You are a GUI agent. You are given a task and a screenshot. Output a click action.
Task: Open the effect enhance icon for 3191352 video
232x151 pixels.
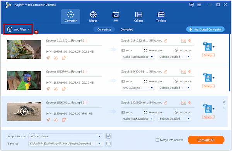point(48,58)
